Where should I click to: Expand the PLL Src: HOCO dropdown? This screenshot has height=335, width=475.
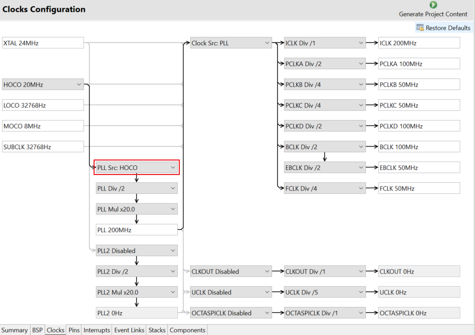(x=173, y=168)
